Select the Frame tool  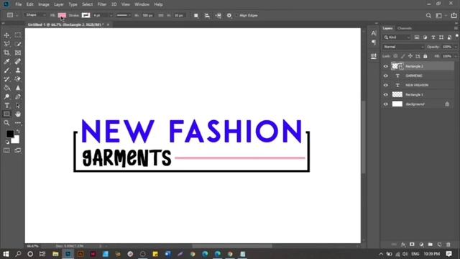tap(18, 53)
